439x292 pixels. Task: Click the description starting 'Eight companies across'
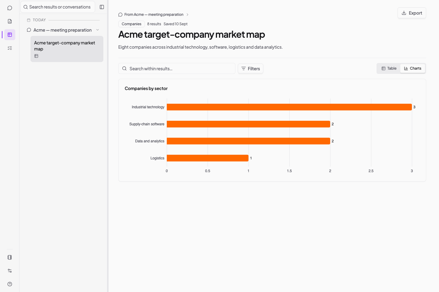200,47
